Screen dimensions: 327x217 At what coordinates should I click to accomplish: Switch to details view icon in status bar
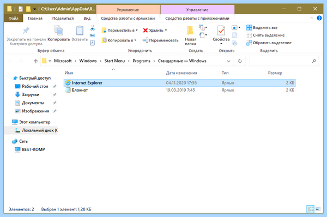310,209
